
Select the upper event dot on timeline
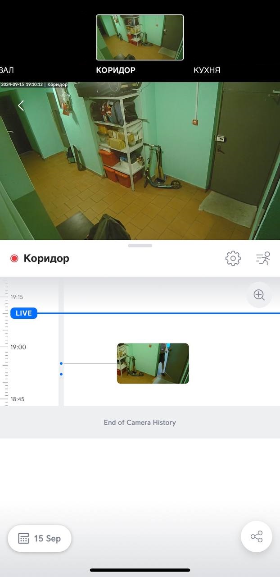point(61,363)
